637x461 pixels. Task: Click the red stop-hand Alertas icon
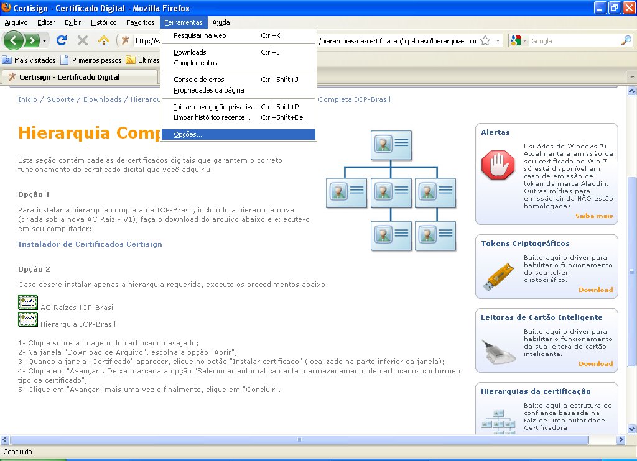point(498,165)
